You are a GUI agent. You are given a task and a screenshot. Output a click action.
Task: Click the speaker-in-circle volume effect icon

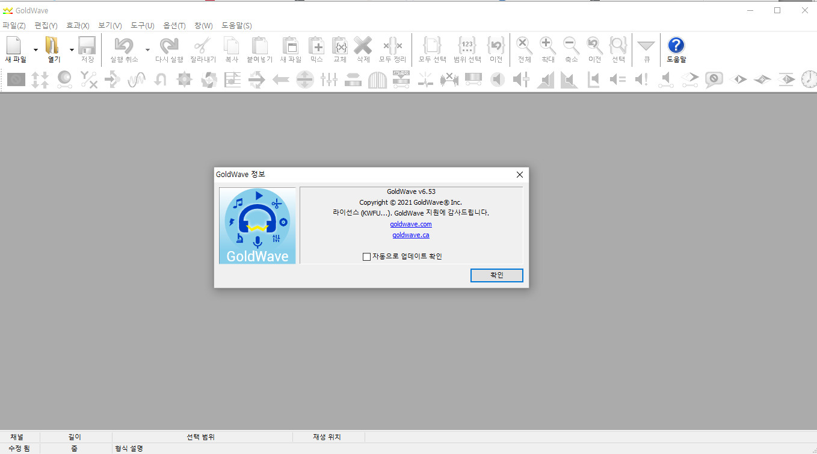[498, 79]
